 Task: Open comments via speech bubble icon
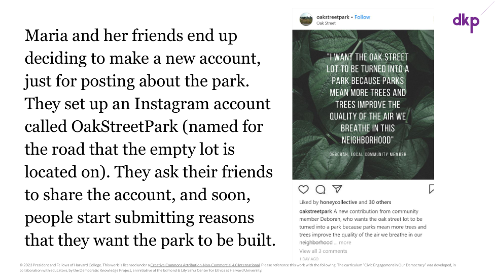point(321,190)
